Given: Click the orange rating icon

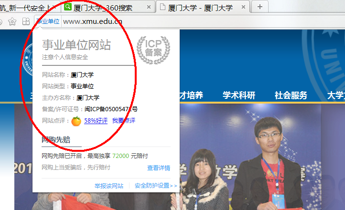Looking at the screenshot, I should point(76,121).
